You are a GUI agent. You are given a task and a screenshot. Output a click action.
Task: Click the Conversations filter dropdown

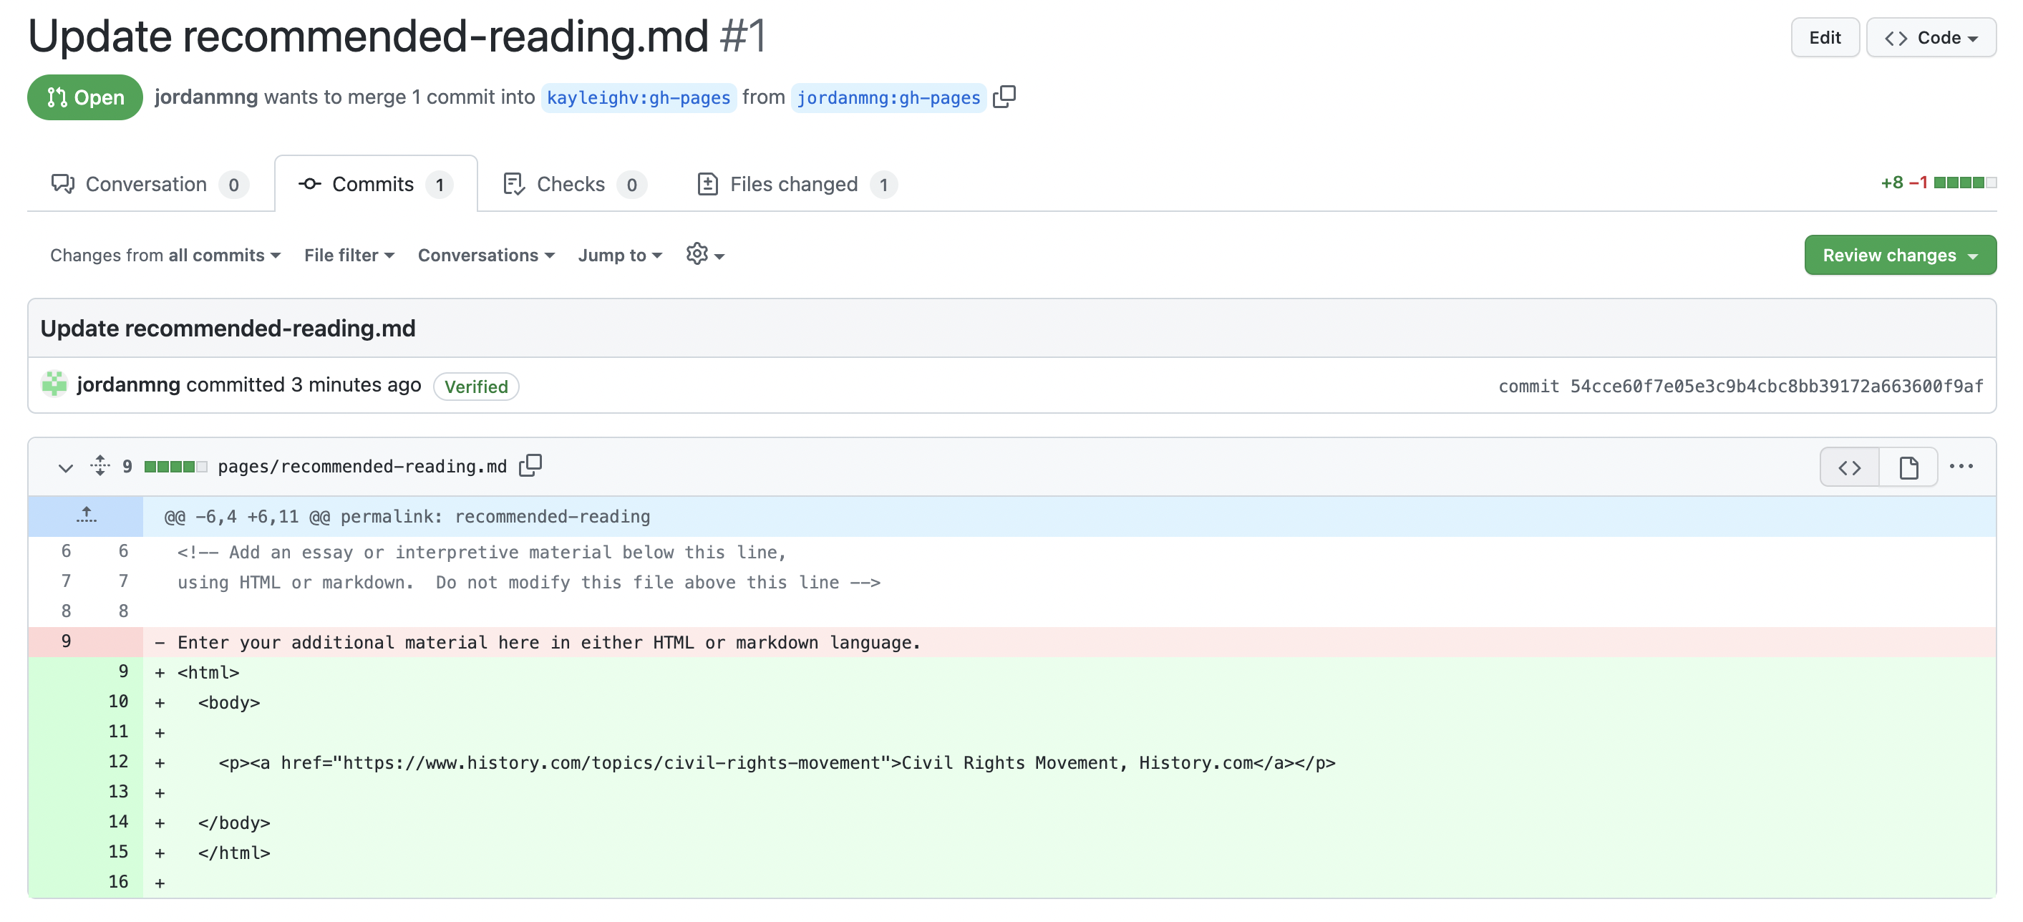pyautogui.click(x=485, y=254)
